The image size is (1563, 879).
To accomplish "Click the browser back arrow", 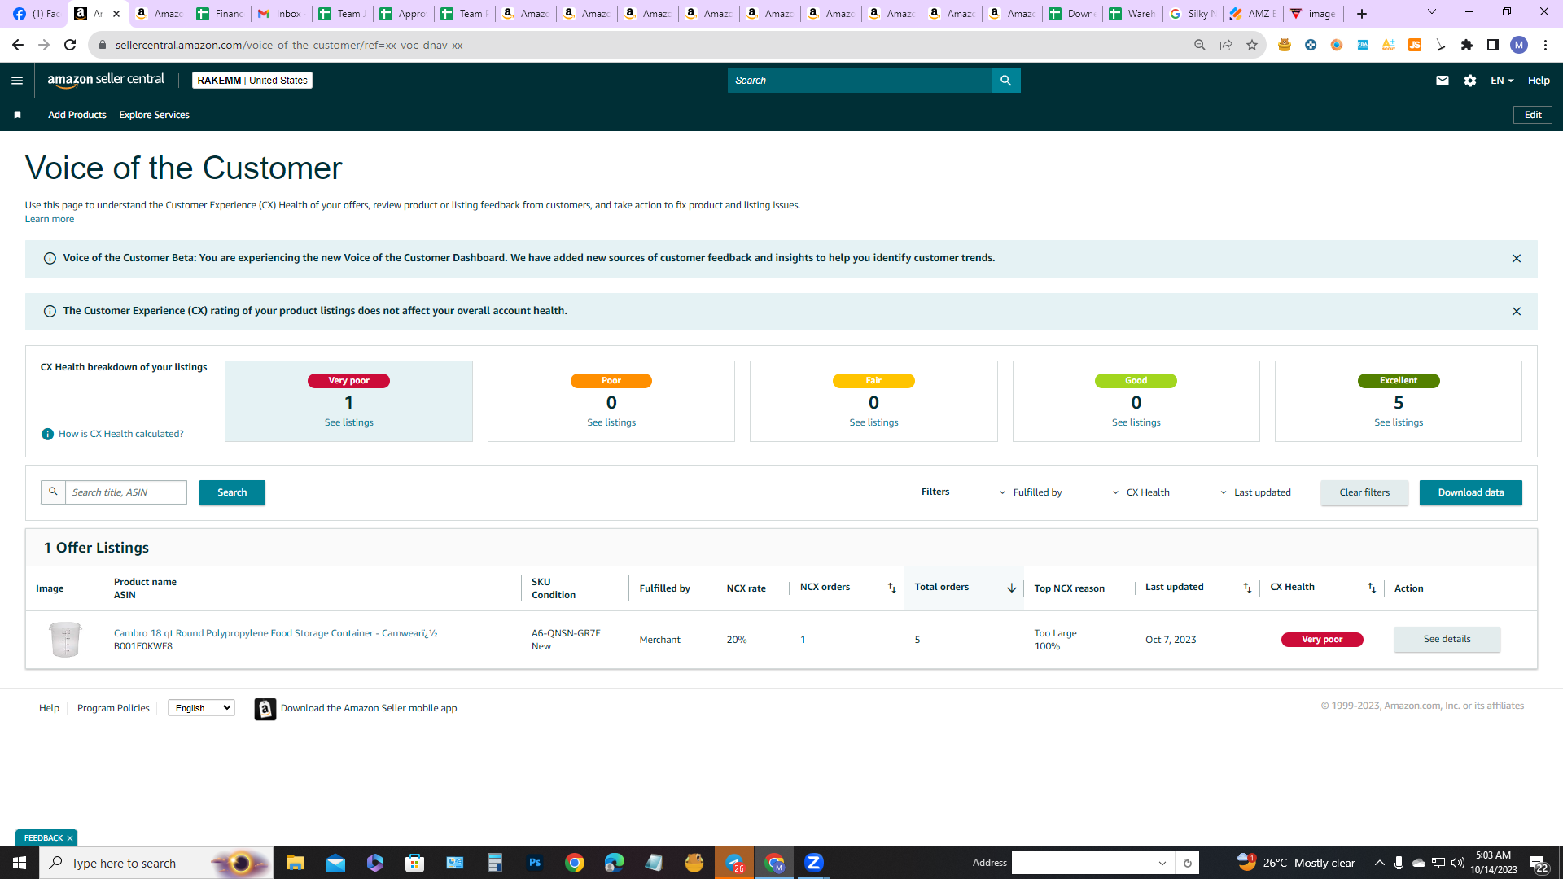I will (18, 45).
